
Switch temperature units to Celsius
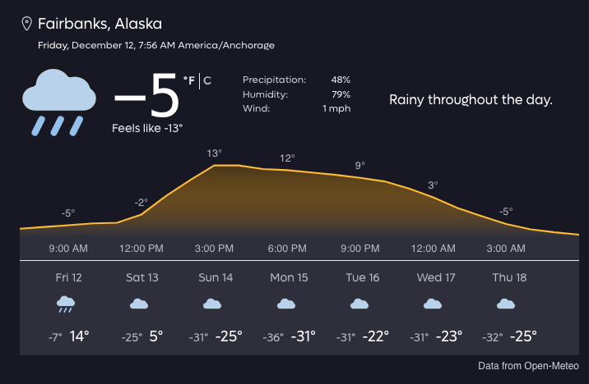[x=207, y=80]
